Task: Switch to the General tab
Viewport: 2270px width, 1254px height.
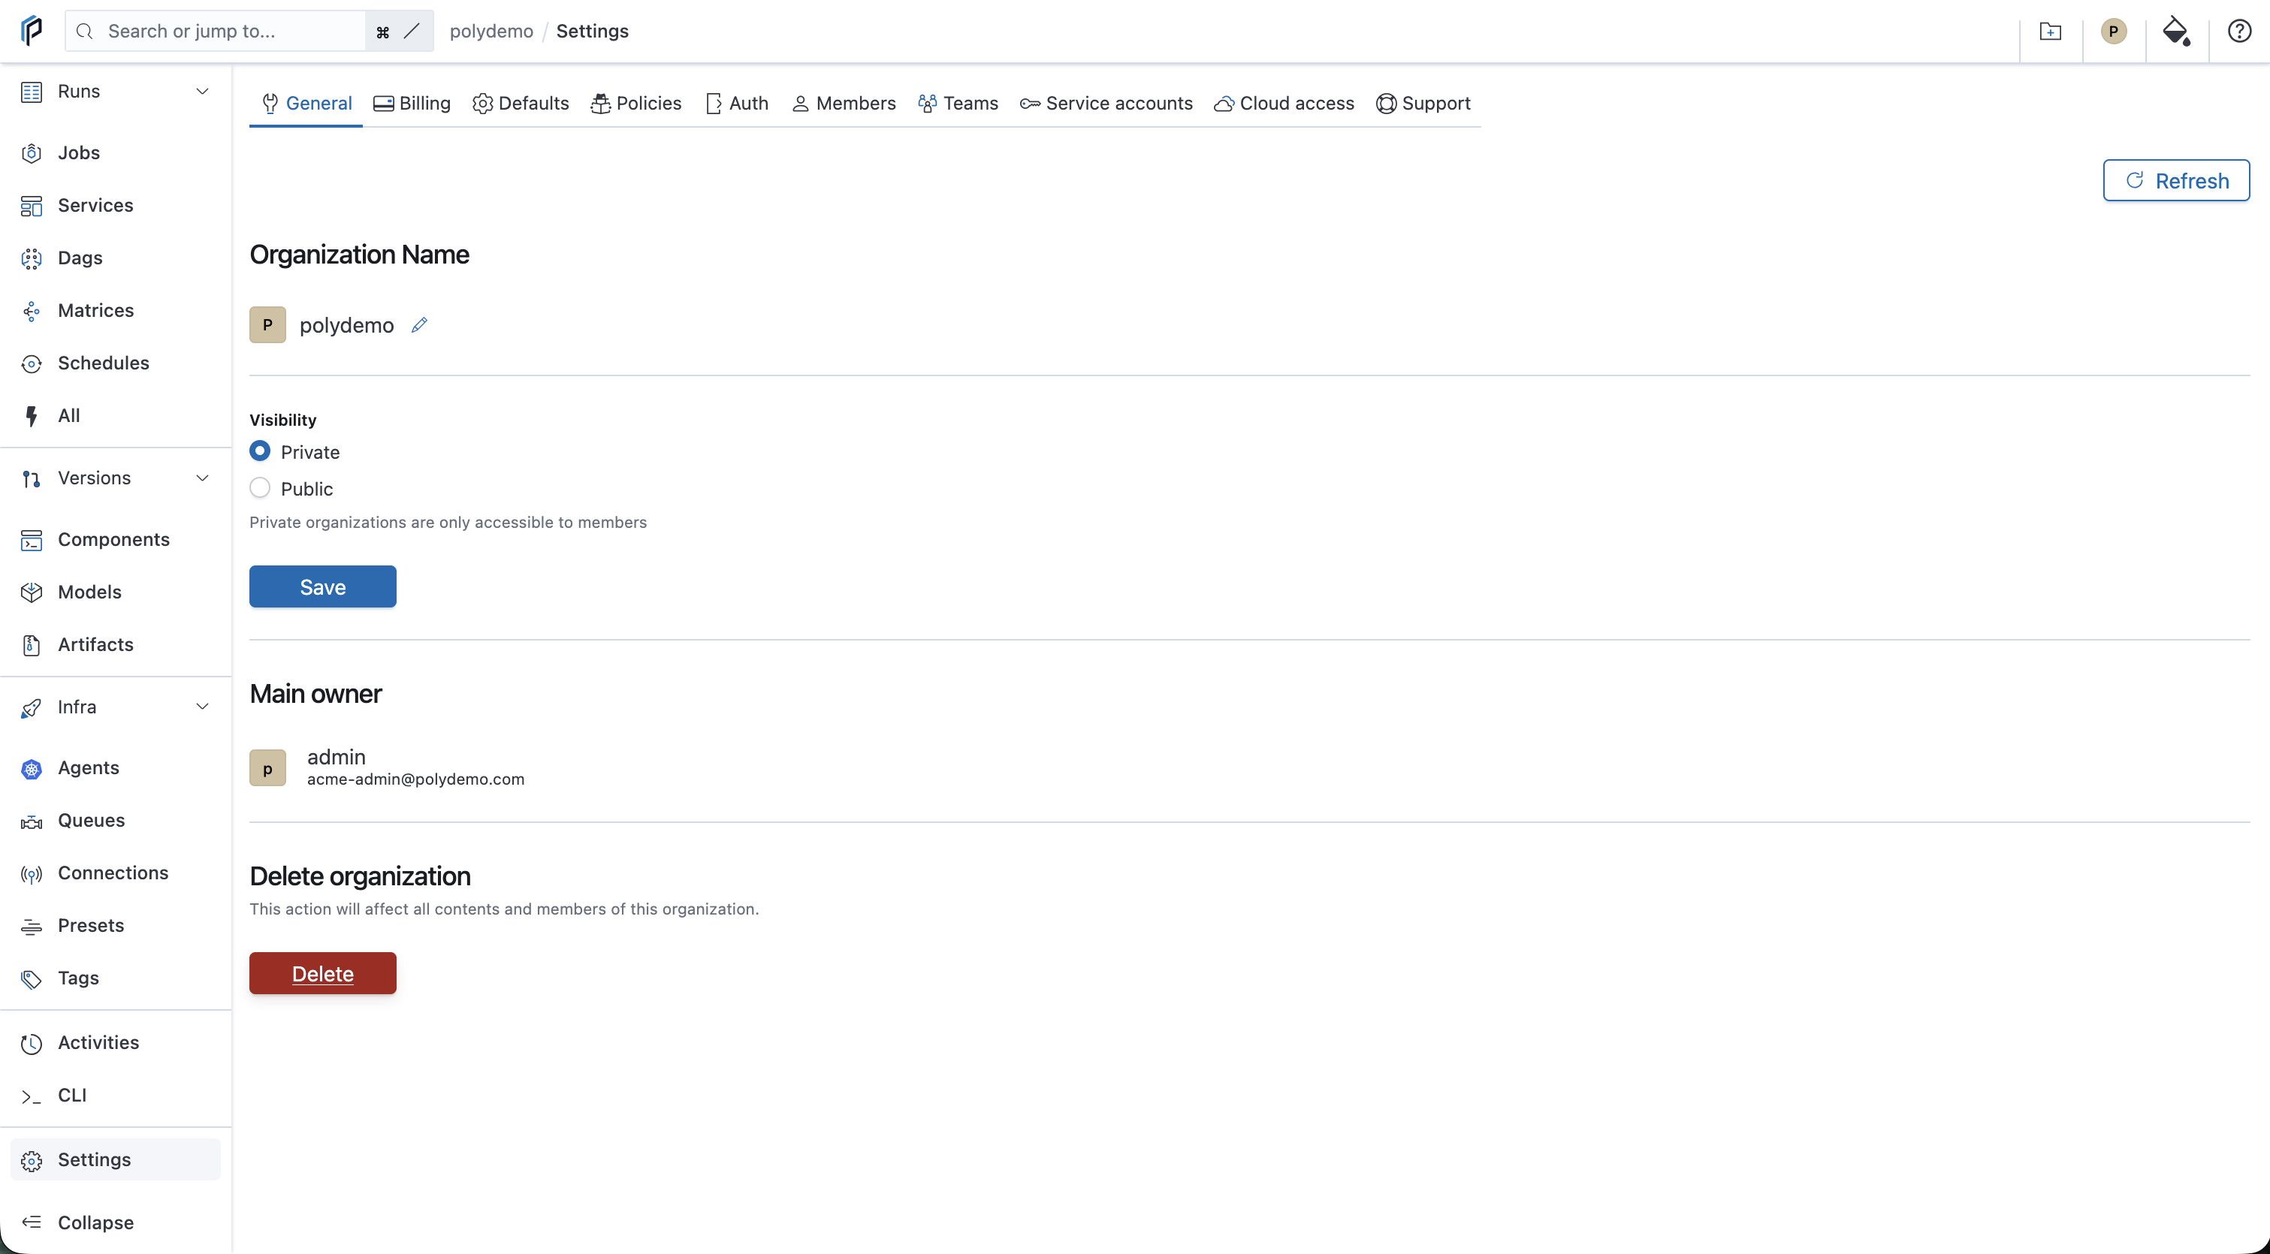Action: pyautogui.click(x=306, y=103)
